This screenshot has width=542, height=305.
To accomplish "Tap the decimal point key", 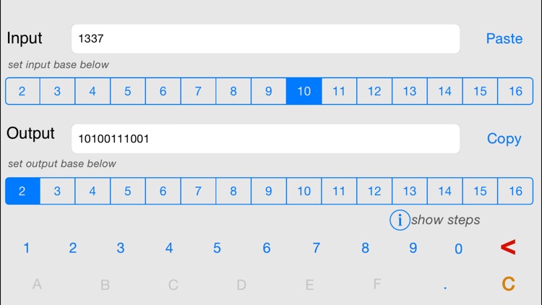I will (445, 287).
